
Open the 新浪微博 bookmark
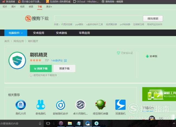[9, 2]
